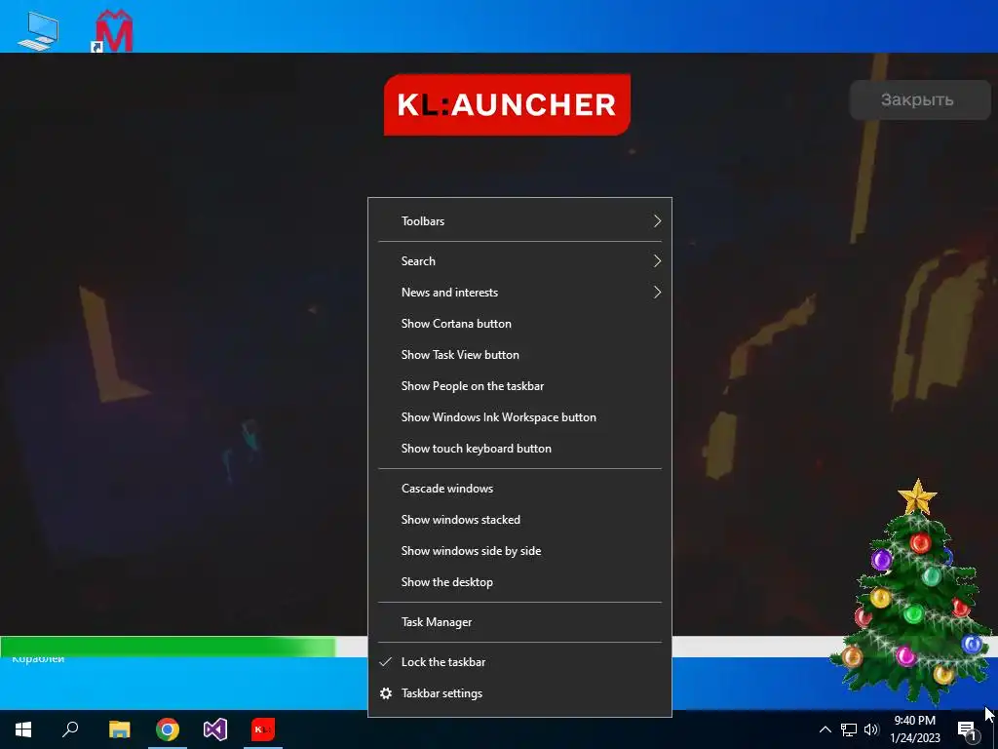Open File Explorer from taskbar

(x=119, y=729)
